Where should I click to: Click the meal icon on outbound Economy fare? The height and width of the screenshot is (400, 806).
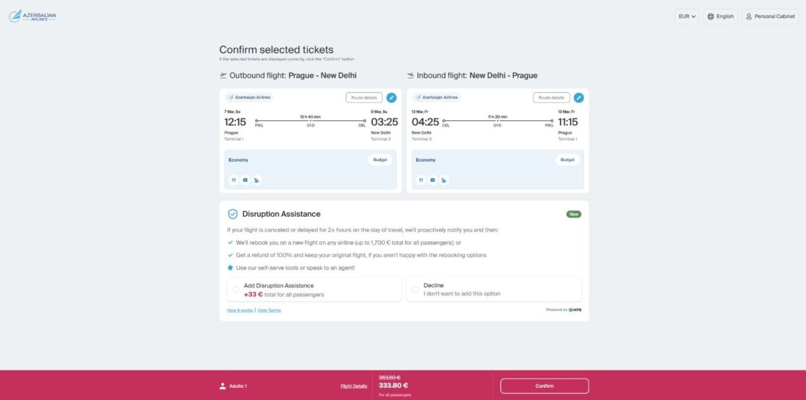(234, 180)
